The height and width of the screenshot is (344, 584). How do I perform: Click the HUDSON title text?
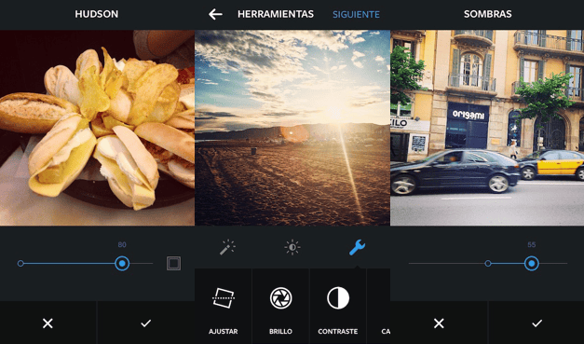pos(97,14)
